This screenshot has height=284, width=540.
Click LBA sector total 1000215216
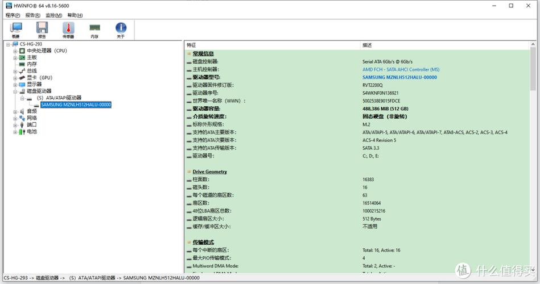[x=374, y=211]
